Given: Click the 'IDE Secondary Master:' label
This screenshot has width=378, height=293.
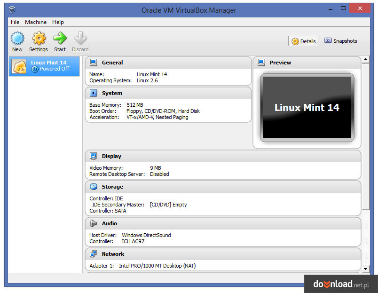Looking at the screenshot, I should pos(118,205).
